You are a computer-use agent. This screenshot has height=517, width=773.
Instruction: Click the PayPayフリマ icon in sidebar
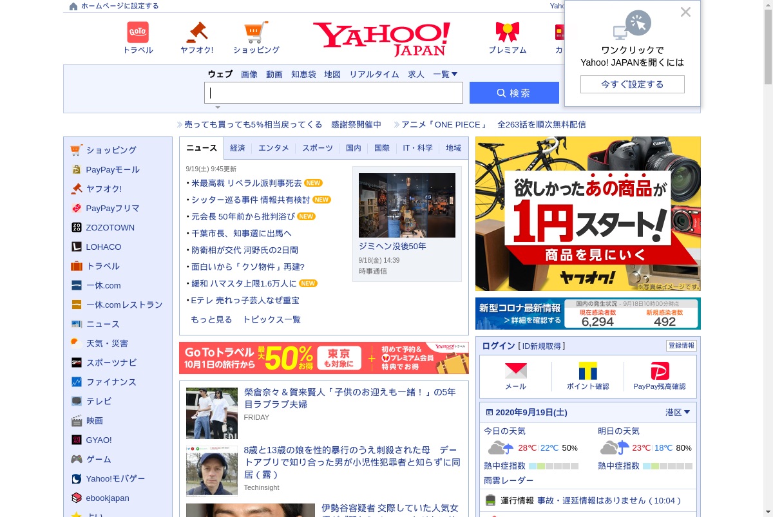pos(77,208)
